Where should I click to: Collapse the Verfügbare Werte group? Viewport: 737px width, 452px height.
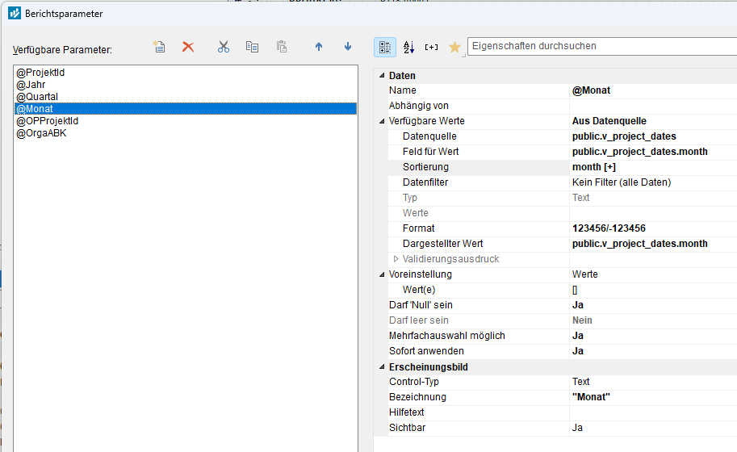[381, 121]
